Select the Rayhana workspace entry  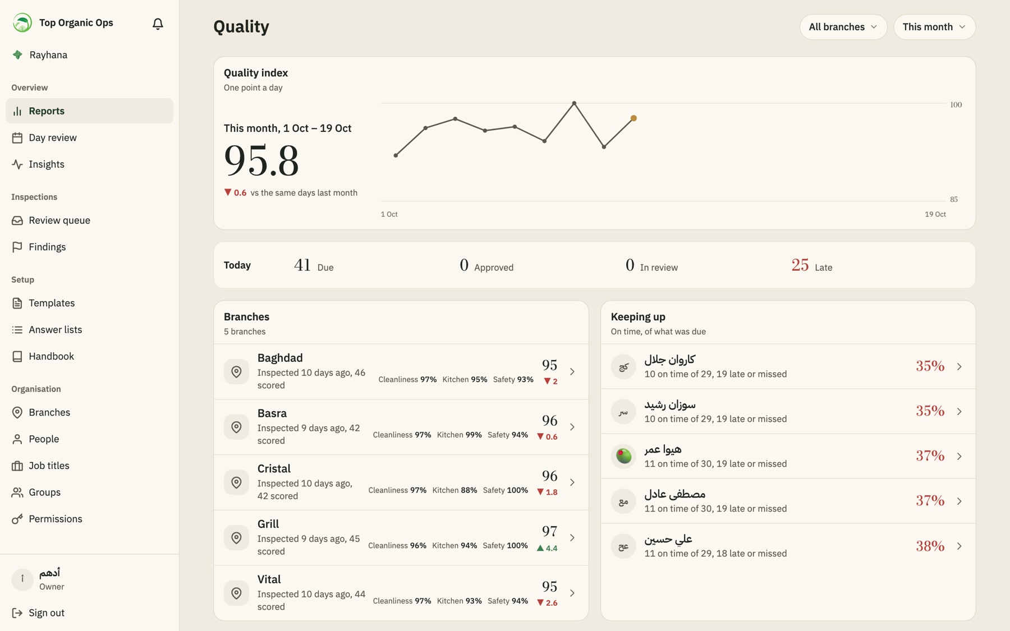coord(89,55)
